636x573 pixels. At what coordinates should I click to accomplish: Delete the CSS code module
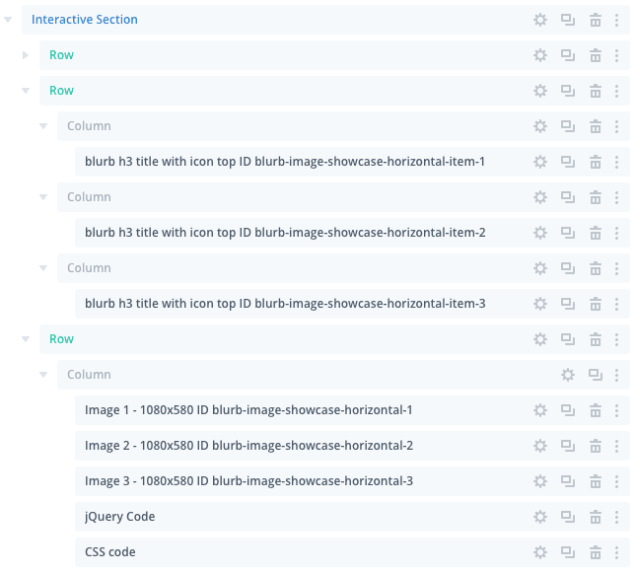tap(595, 552)
